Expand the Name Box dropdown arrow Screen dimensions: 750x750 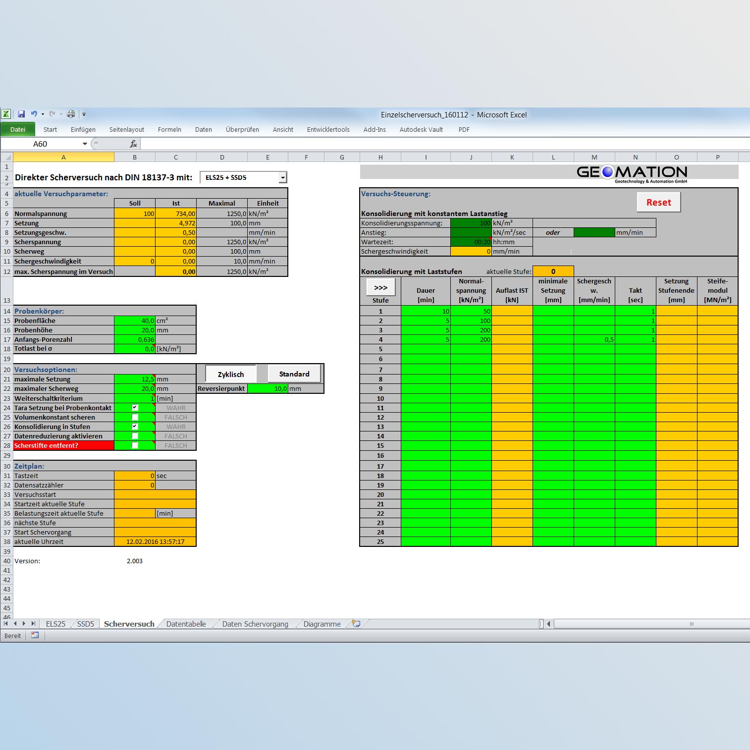[x=85, y=144]
